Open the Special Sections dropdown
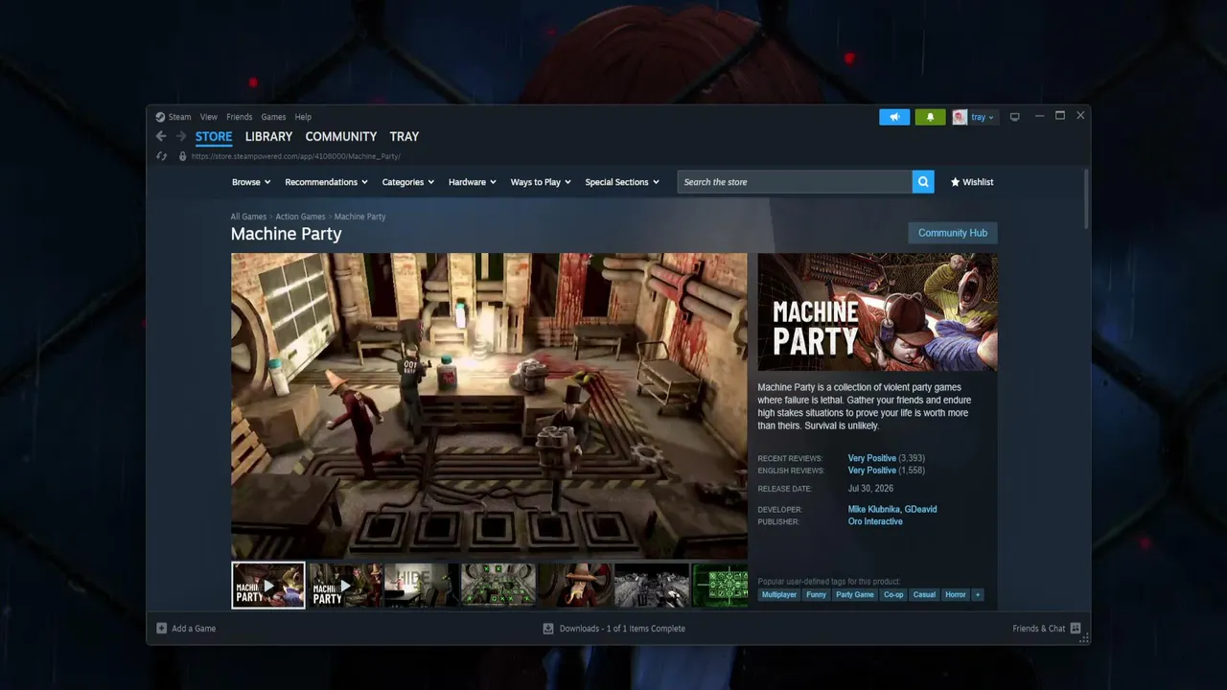This screenshot has height=690, width=1227. tap(623, 182)
